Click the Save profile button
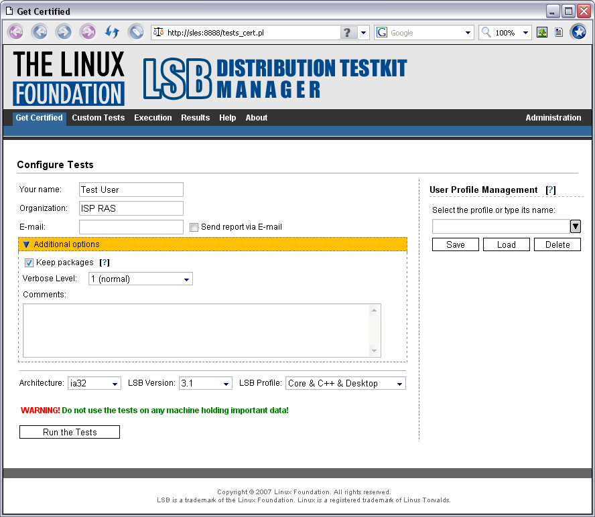595x517 pixels. (456, 244)
